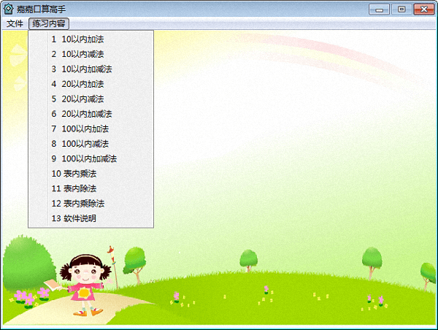Close the 嘉嘉口算高手 window
This screenshot has height=330, width=438.
[423, 9]
